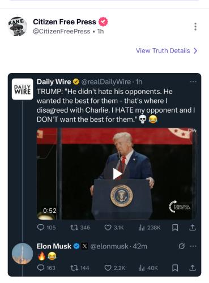Reply to the Daily Wire tweet
Screen dimensions: 209x283
(46, 228)
